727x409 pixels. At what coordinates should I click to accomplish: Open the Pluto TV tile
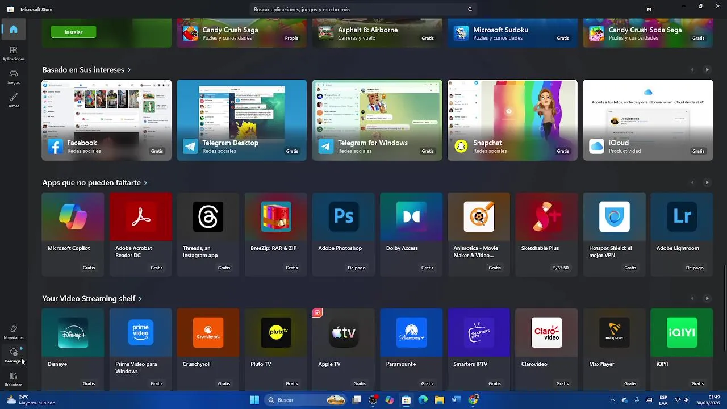coord(276,349)
